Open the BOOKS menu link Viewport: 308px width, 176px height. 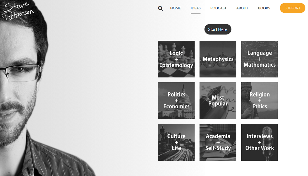pyautogui.click(x=264, y=8)
